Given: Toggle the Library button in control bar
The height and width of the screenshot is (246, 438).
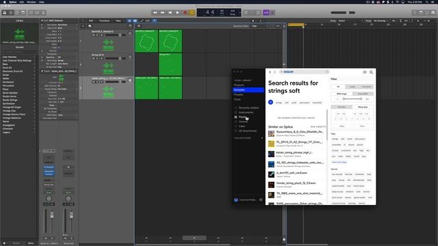Looking at the screenshot, I should tap(5, 12).
